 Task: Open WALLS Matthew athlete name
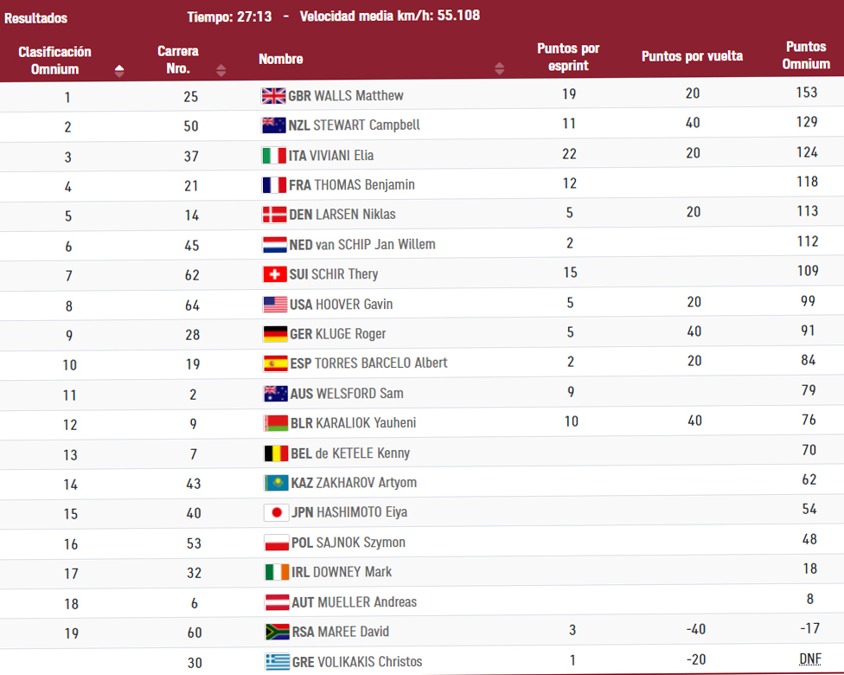(x=358, y=96)
